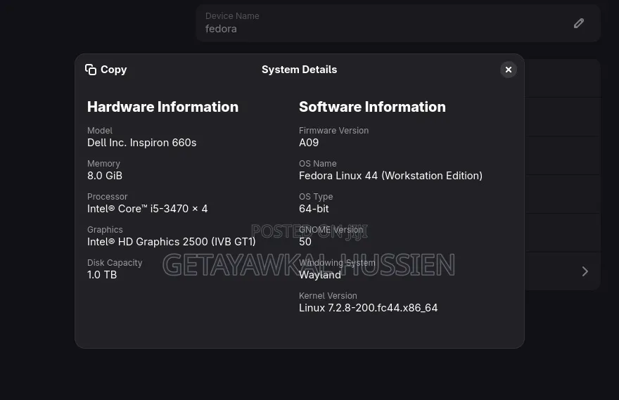Select the Wayland windowing system value
This screenshot has width=619, height=400.
tap(320, 275)
